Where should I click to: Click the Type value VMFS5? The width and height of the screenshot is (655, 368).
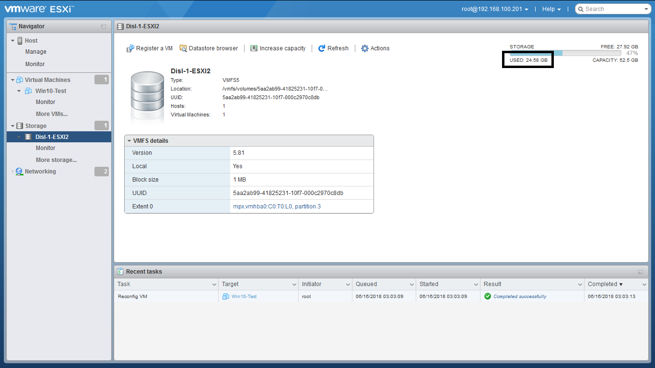coord(231,80)
